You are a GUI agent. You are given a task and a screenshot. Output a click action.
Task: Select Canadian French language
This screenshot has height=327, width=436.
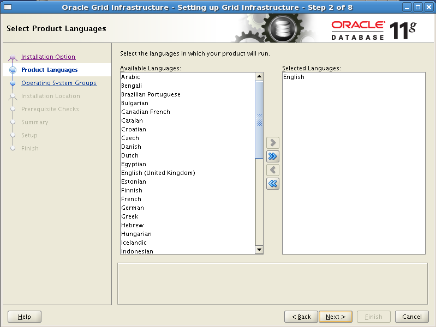click(x=188, y=112)
